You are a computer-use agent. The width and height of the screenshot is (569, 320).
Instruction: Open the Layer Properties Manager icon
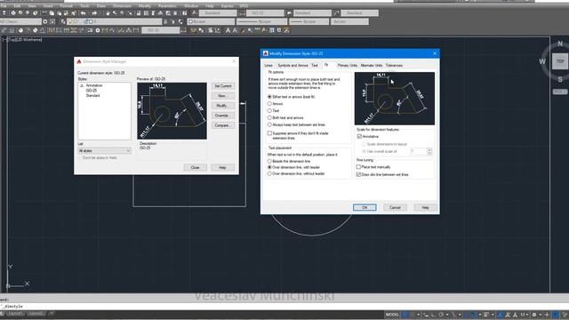(63, 21)
